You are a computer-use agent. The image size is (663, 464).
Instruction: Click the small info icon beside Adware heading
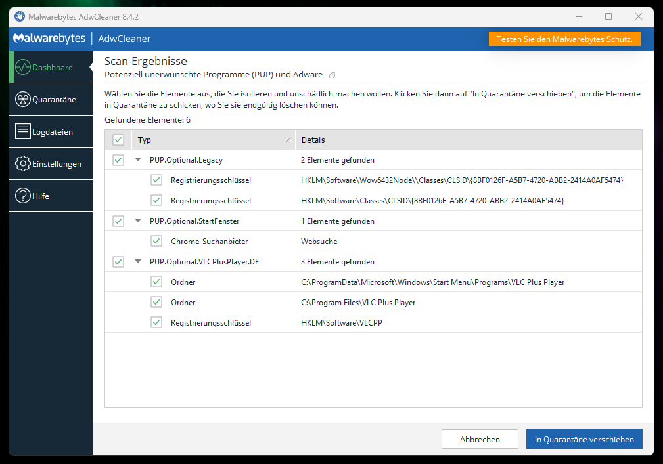click(332, 75)
